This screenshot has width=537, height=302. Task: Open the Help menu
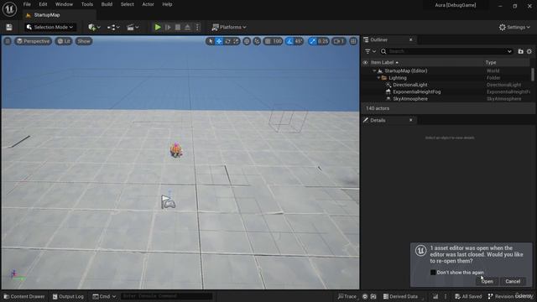167,4
